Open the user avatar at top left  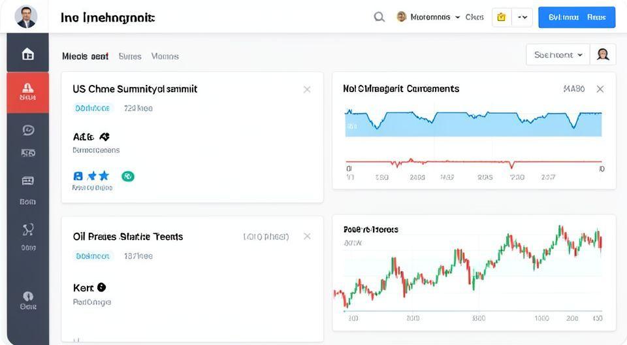[x=25, y=16]
